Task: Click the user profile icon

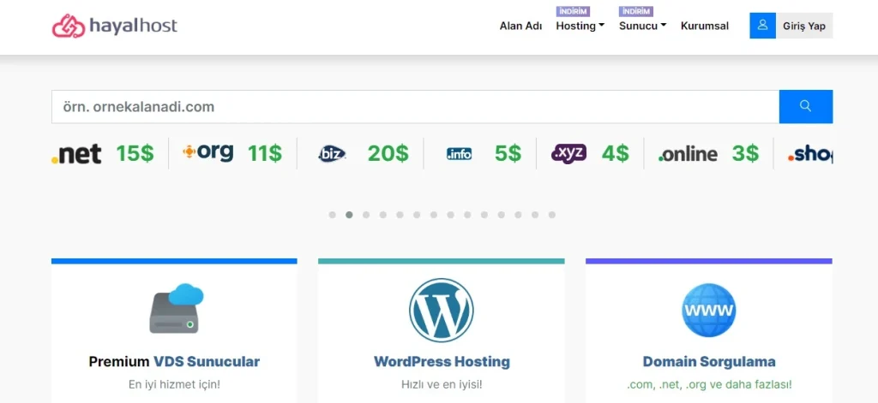Action: click(x=762, y=26)
